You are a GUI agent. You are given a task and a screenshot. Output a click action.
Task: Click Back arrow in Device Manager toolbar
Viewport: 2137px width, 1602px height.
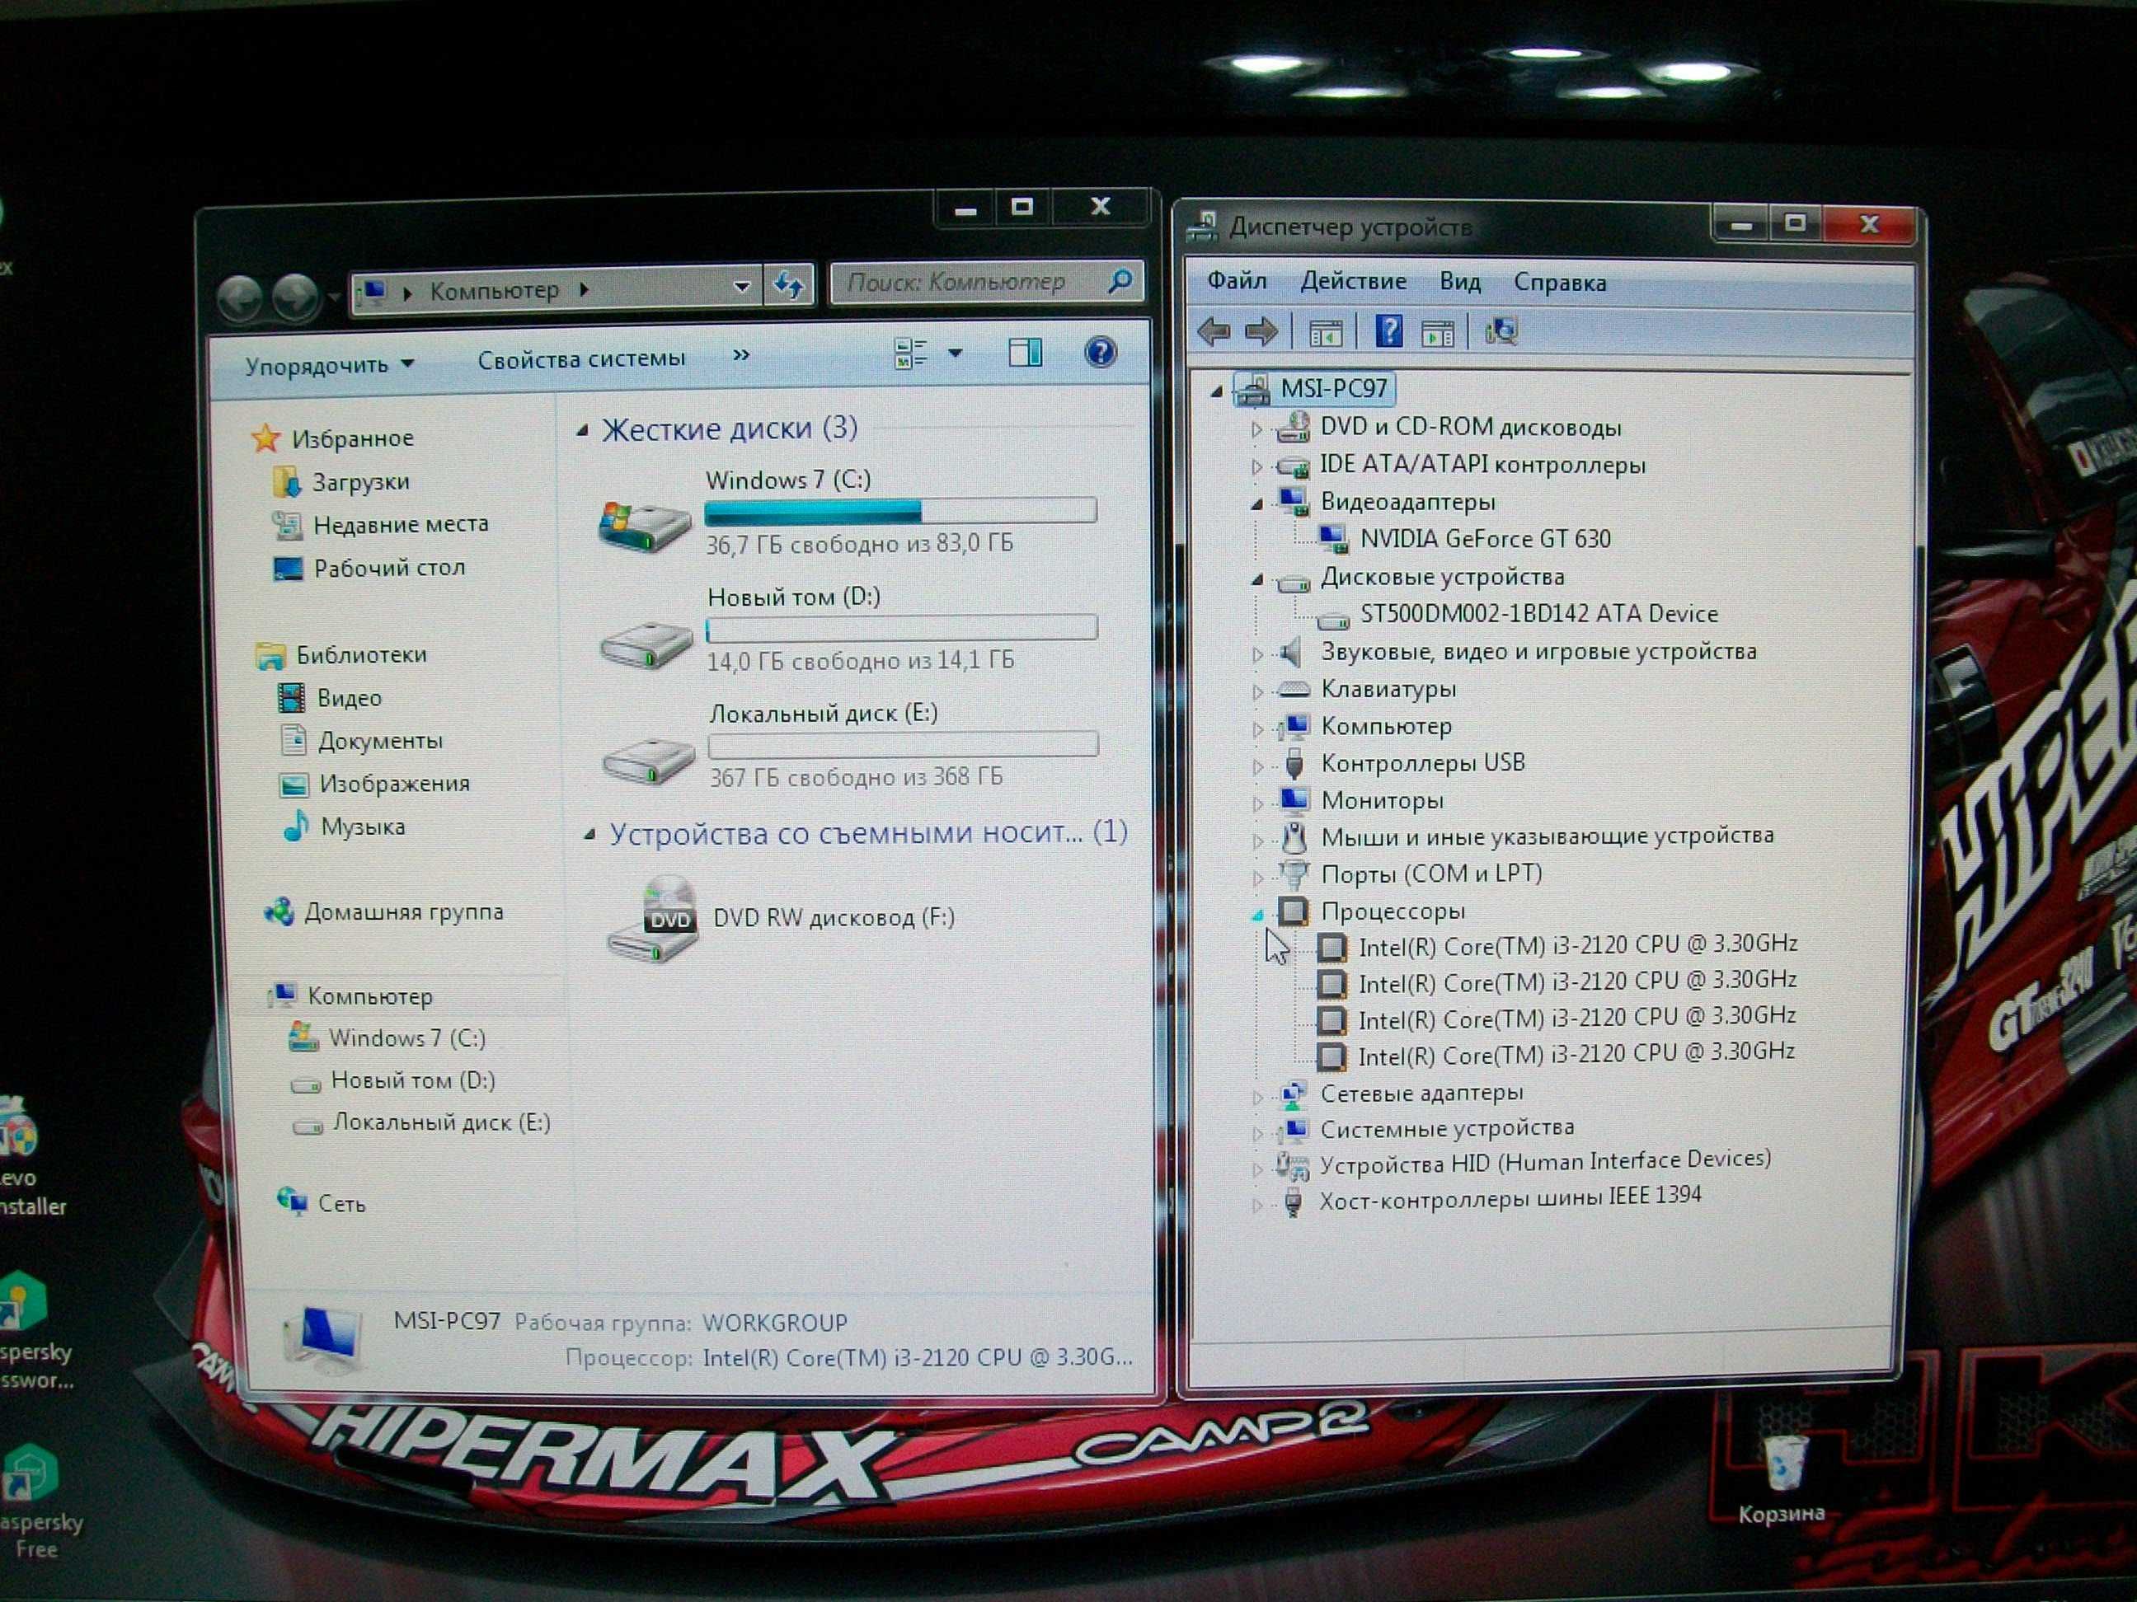1214,332
